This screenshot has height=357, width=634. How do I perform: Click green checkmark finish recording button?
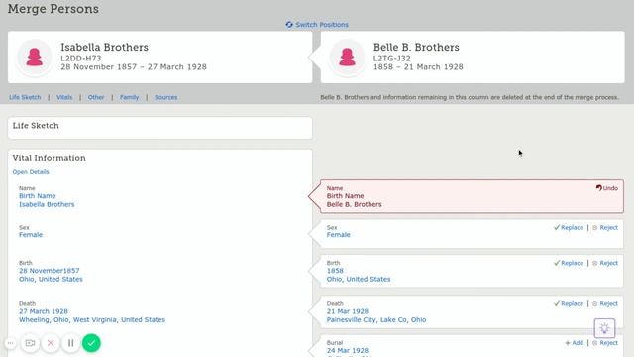[x=91, y=343]
